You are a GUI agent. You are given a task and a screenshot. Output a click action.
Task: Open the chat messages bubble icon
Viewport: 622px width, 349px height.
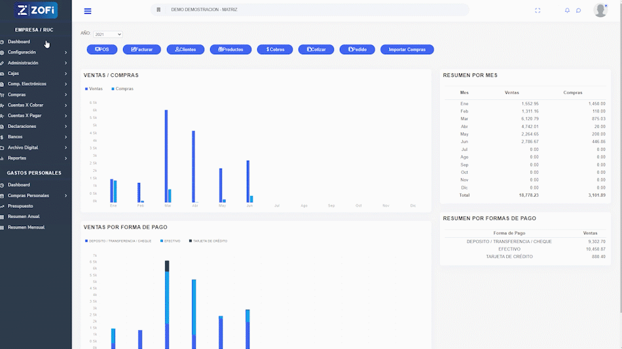tap(578, 10)
